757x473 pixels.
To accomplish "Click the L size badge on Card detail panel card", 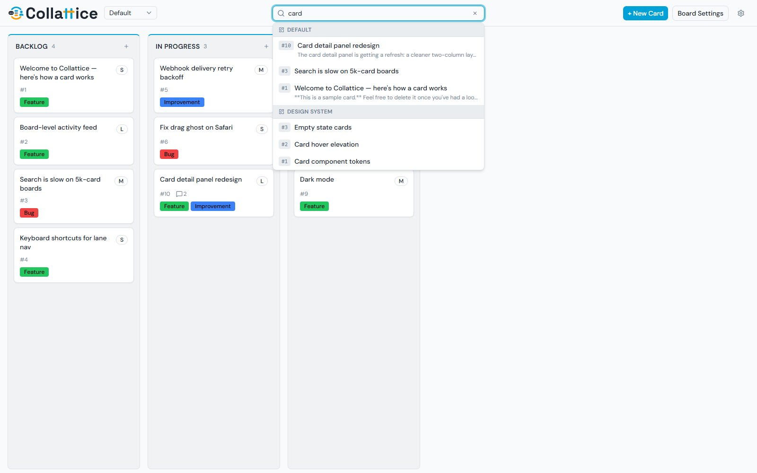I will [262, 181].
